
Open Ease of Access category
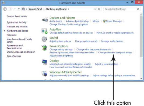14,56
